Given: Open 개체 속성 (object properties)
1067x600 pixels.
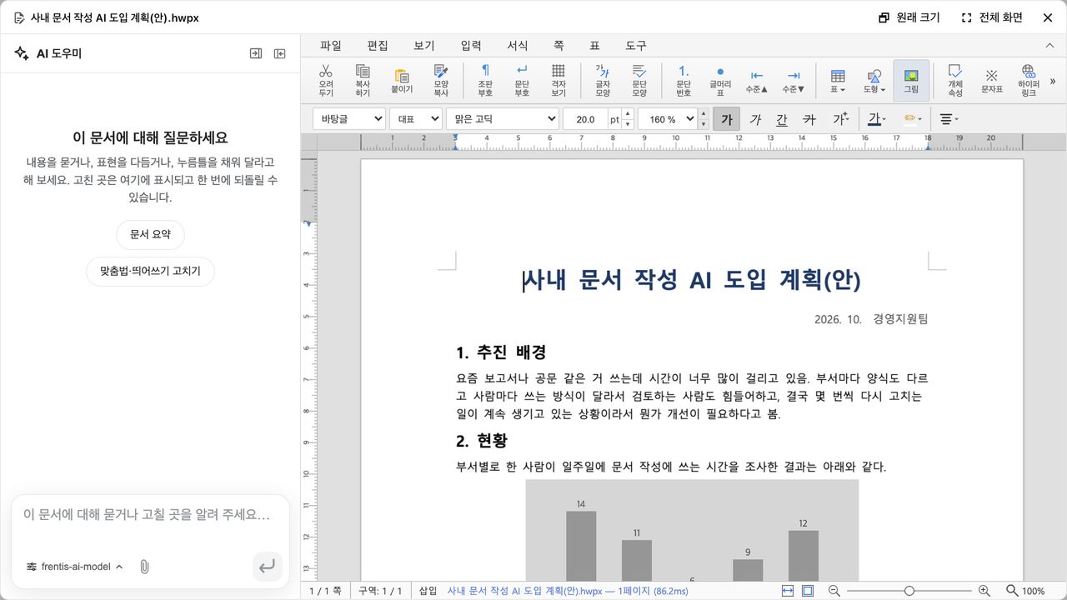Looking at the screenshot, I should pos(955,80).
